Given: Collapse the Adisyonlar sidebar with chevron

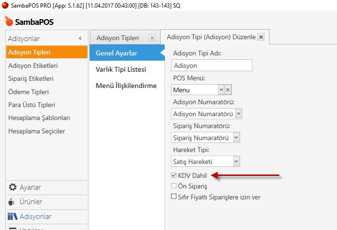Looking at the screenshot, I should coord(80,38).
